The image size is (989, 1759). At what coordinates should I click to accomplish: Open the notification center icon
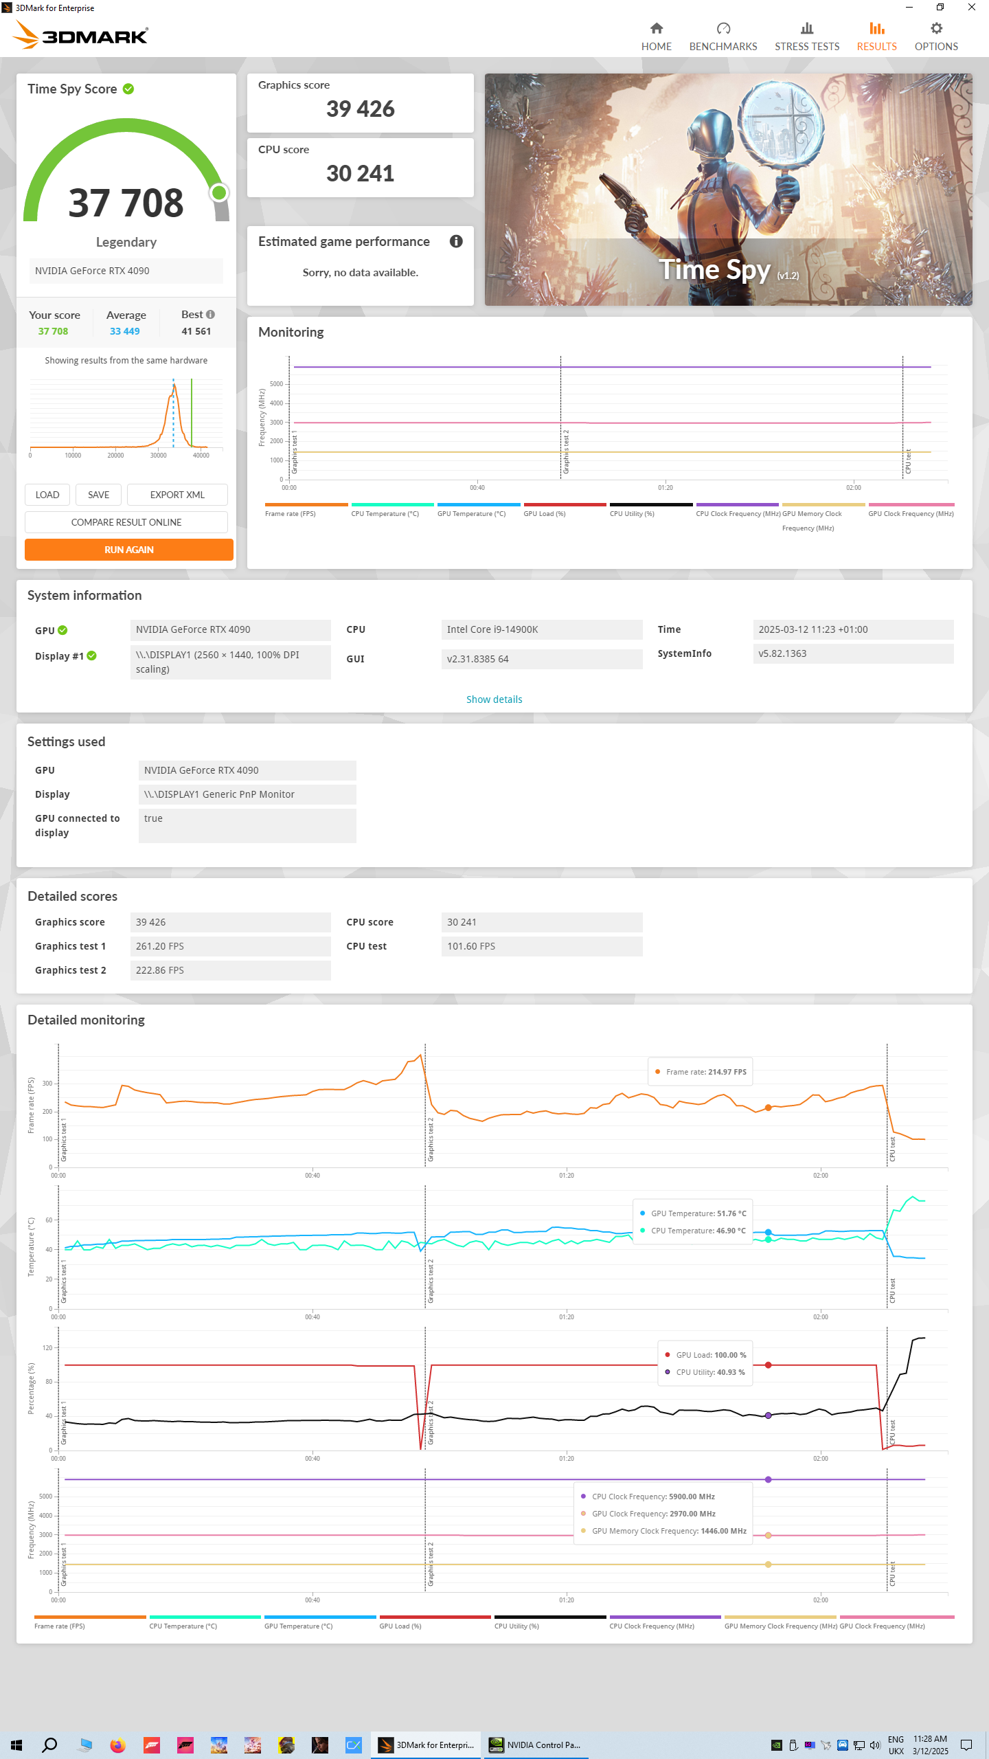(966, 1745)
